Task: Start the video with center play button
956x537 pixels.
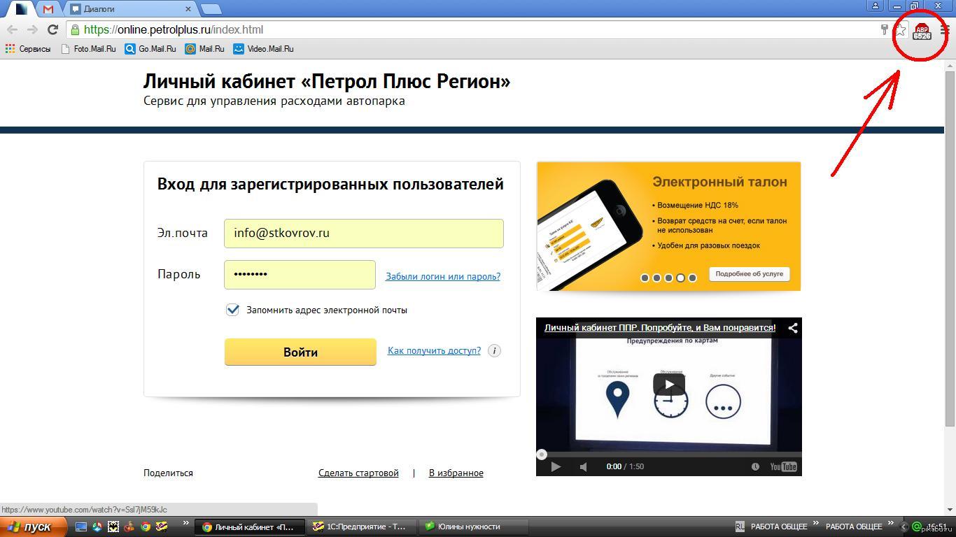Action: pos(669,384)
